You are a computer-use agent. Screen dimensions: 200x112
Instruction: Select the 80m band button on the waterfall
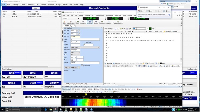point(106,89)
